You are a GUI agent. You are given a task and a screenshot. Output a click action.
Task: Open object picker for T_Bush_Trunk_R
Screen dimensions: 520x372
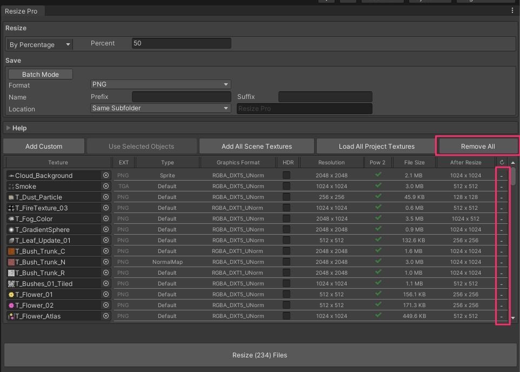coord(106,273)
